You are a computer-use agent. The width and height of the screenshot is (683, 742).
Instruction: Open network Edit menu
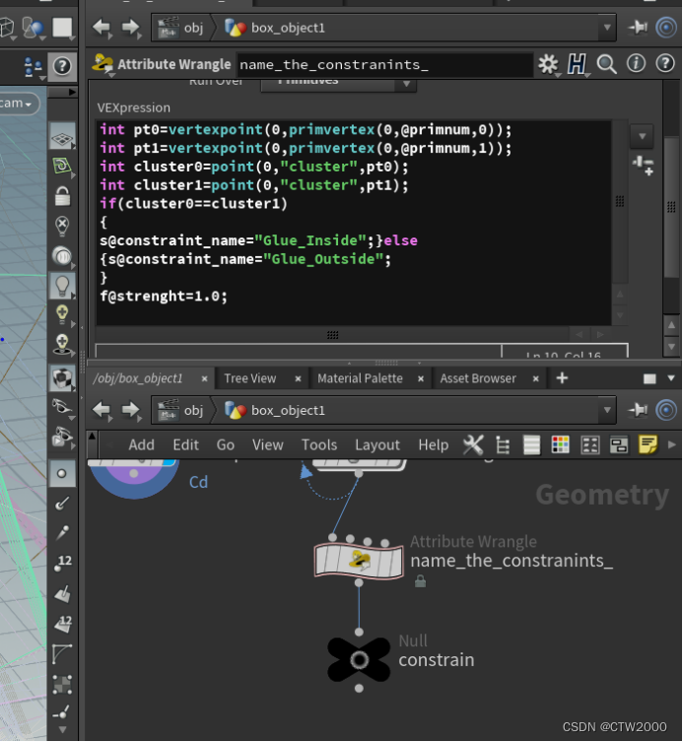(x=185, y=444)
